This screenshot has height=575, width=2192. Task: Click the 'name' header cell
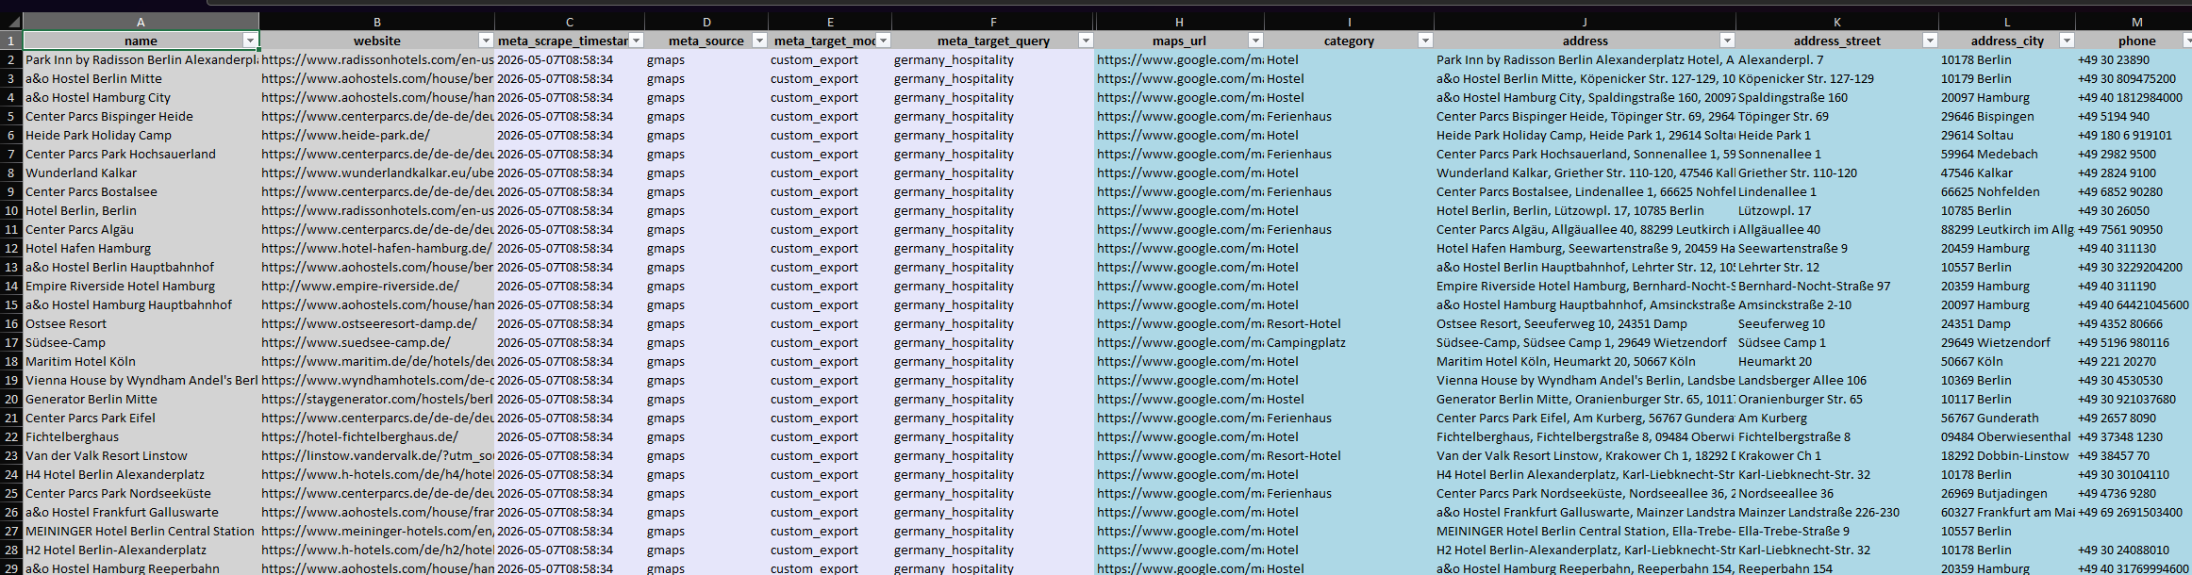[141, 41]
